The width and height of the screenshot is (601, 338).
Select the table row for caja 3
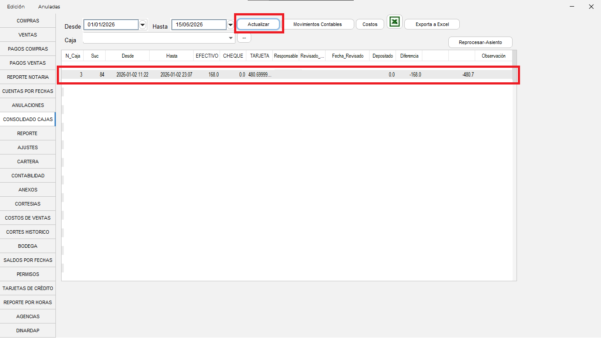(287, 75)
